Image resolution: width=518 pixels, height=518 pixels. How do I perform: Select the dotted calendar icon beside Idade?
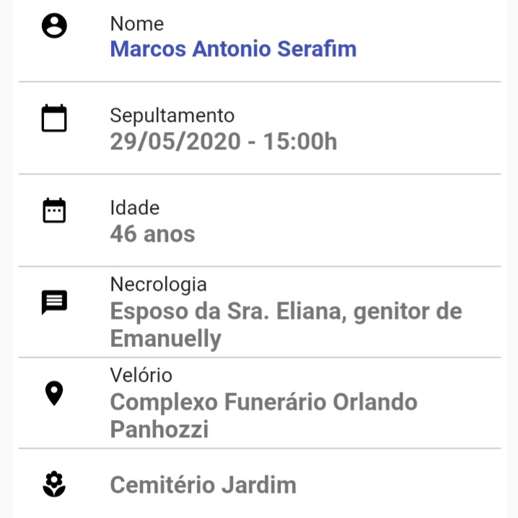pyautogui.click(x=54, y=210)
